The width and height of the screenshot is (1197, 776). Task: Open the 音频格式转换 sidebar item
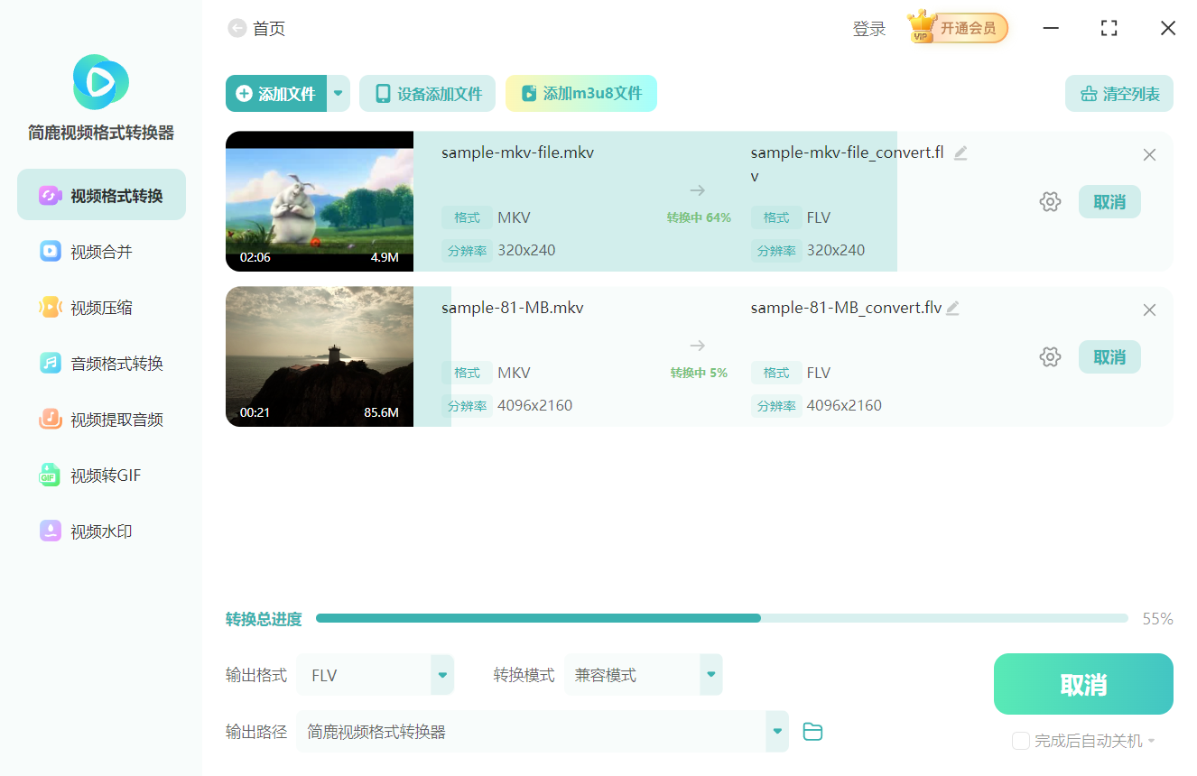point(101,363)
